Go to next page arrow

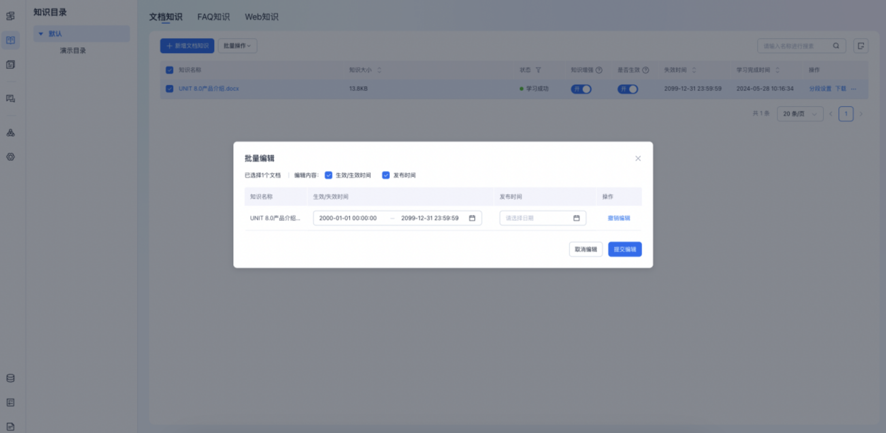[x=861, y=114]
